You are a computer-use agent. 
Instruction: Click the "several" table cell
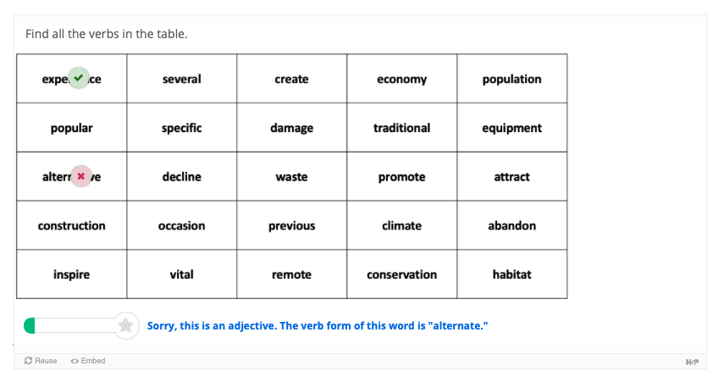coord(181,80)
